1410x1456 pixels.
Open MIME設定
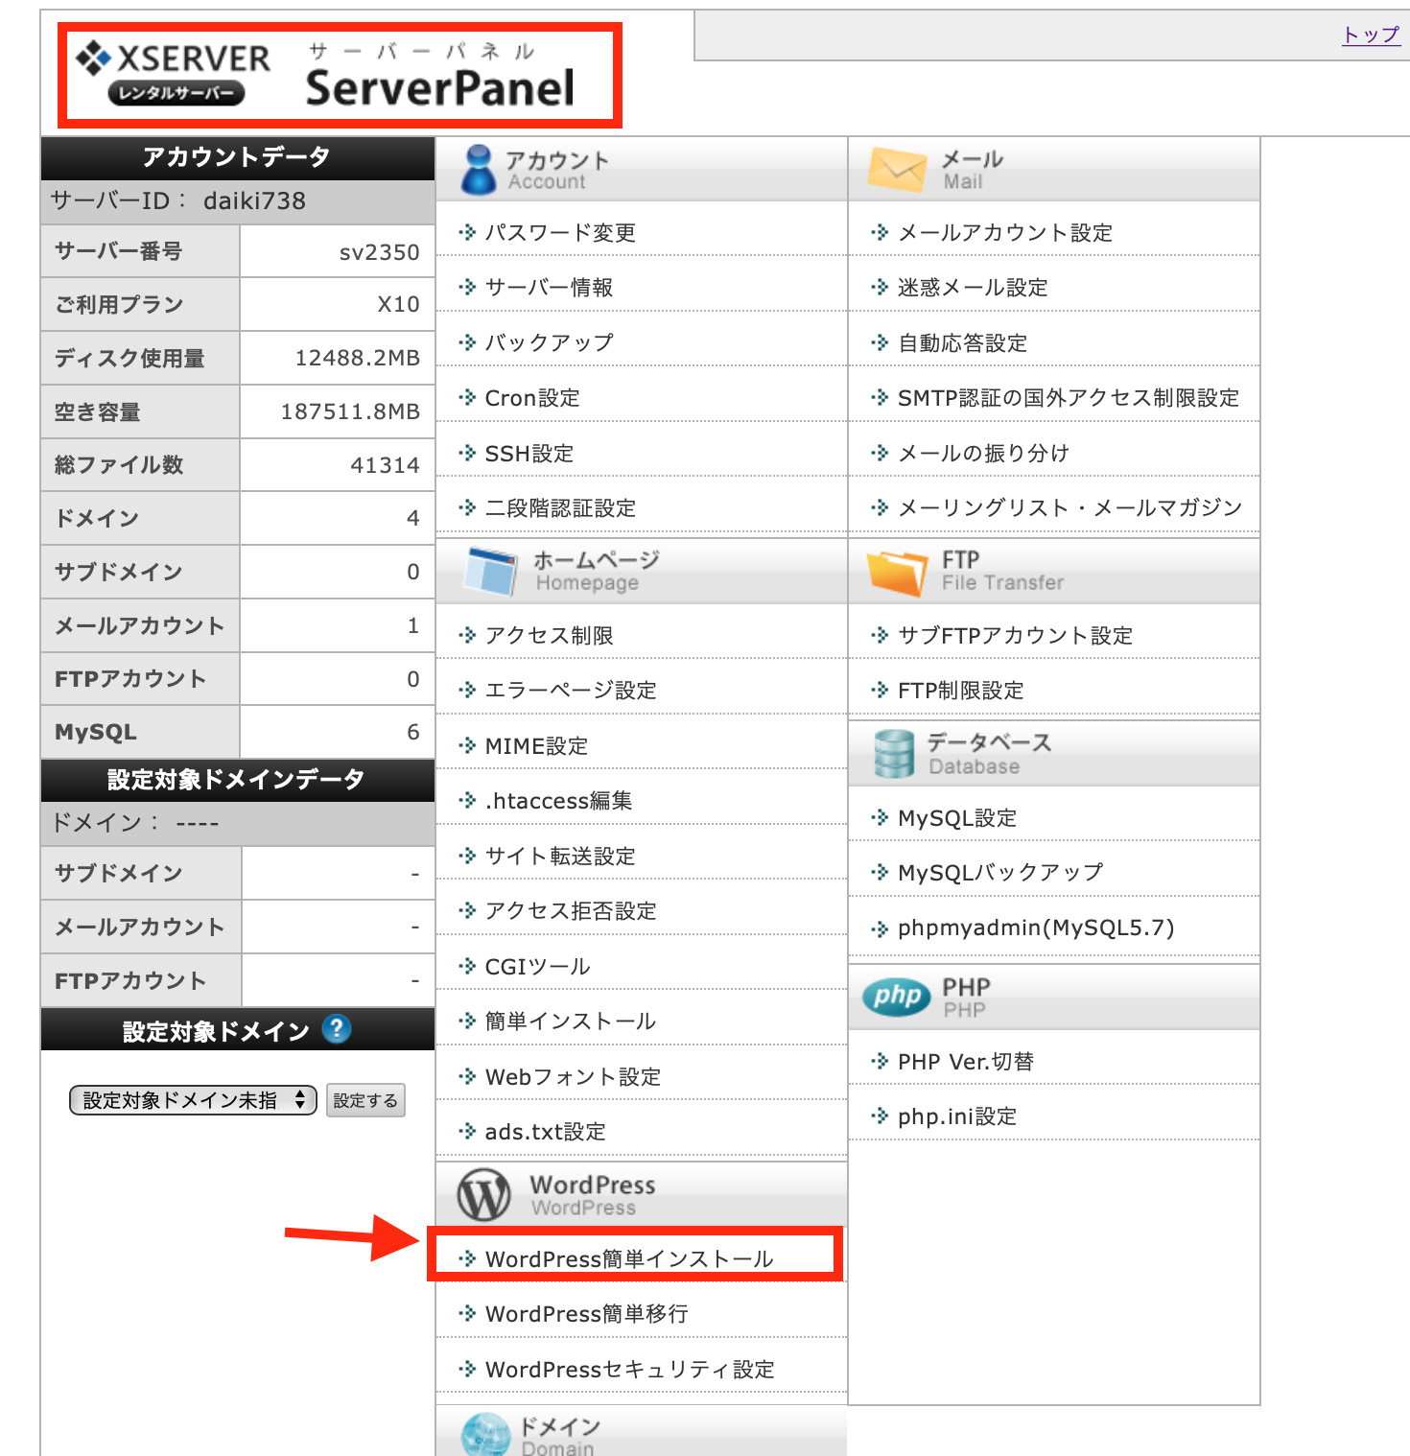point(536,745)
